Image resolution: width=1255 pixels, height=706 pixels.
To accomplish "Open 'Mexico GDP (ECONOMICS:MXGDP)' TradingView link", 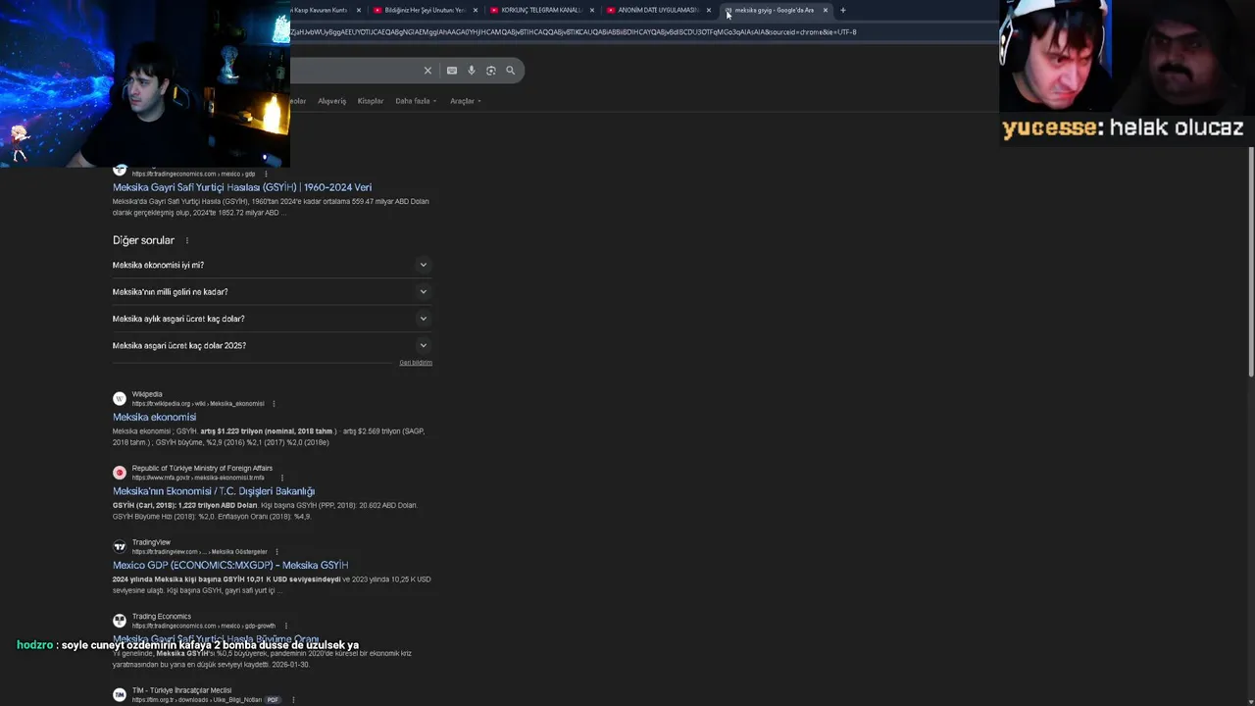I will pyautogui.click(x=230, y=566).
